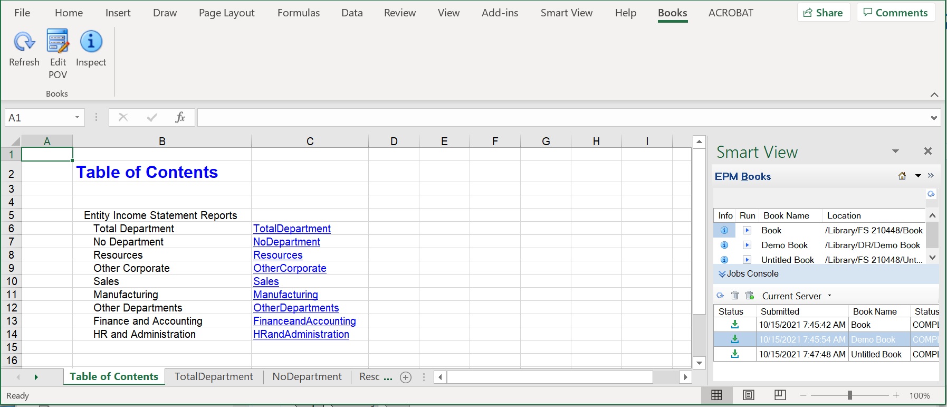The height and width of the screenshot is (407, 947).
Task: Open the Info icon for Untitled Book
Action: pos(724,260)
